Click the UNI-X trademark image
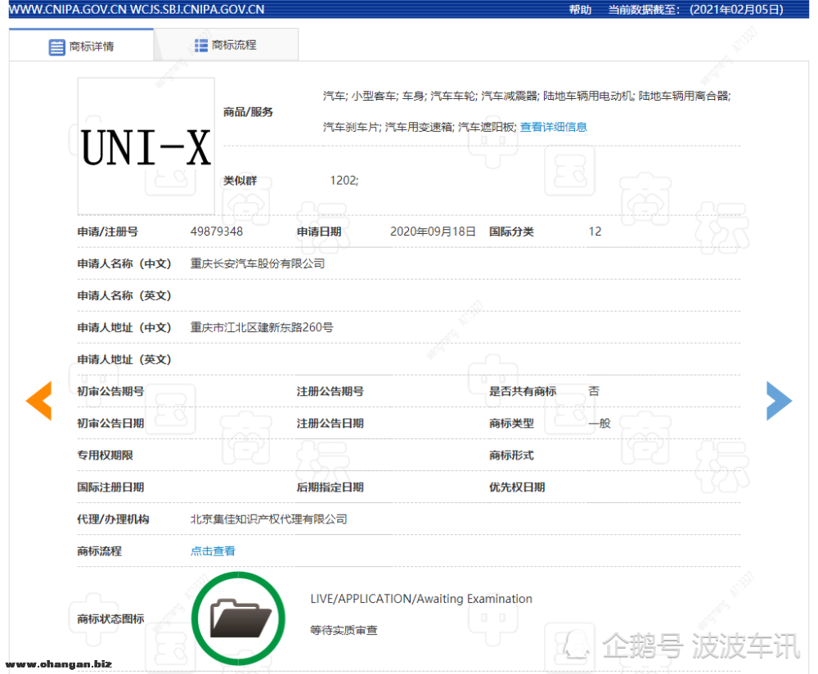The image size is (818, 674). click(x=146, y=146)
